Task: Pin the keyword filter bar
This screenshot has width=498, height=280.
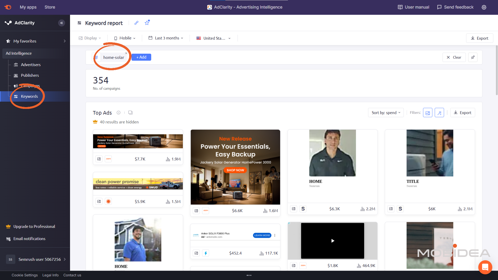Action: [473, 57]
